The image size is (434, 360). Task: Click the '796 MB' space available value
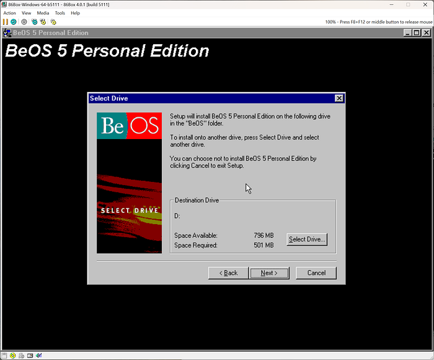pos(263,235)
